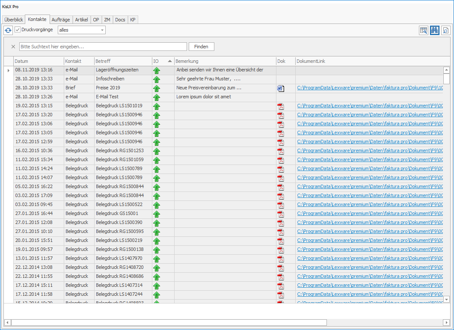Toggle the Druckvorgänge checkbox
This screenshot has width=454, height=330.
pyautogui.click(x=18, y=30)
